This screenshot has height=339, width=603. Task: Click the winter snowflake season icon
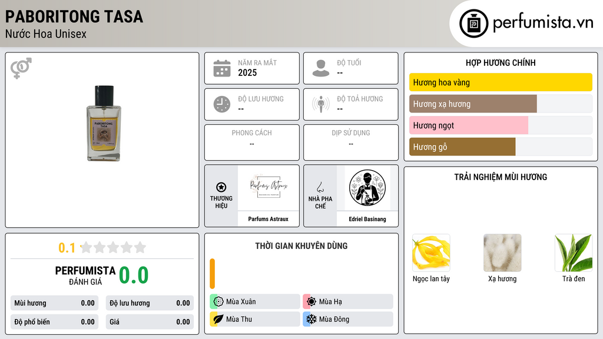click(312, 319)
